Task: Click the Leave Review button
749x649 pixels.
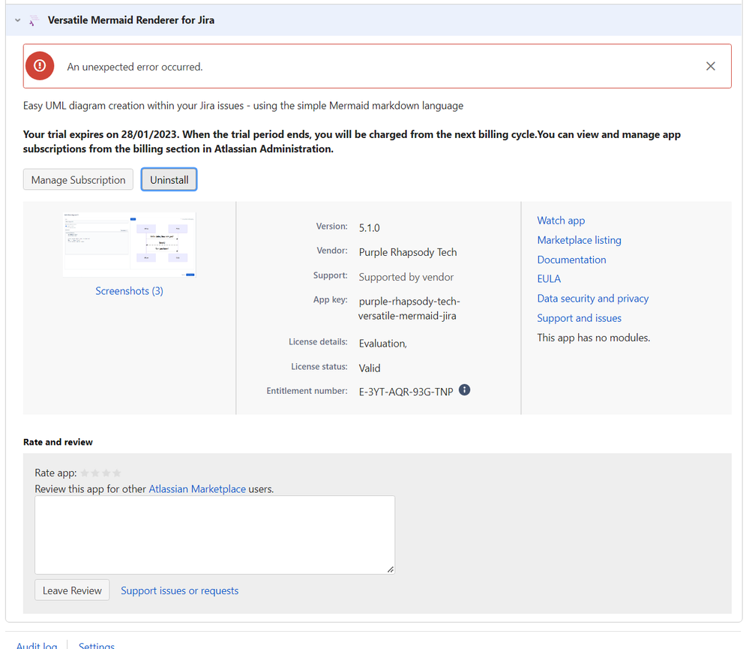Action: coord(72,590)
